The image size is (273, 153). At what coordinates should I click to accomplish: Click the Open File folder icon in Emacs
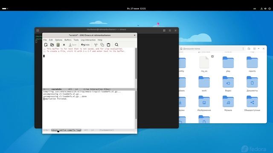[x=52, y=45]
